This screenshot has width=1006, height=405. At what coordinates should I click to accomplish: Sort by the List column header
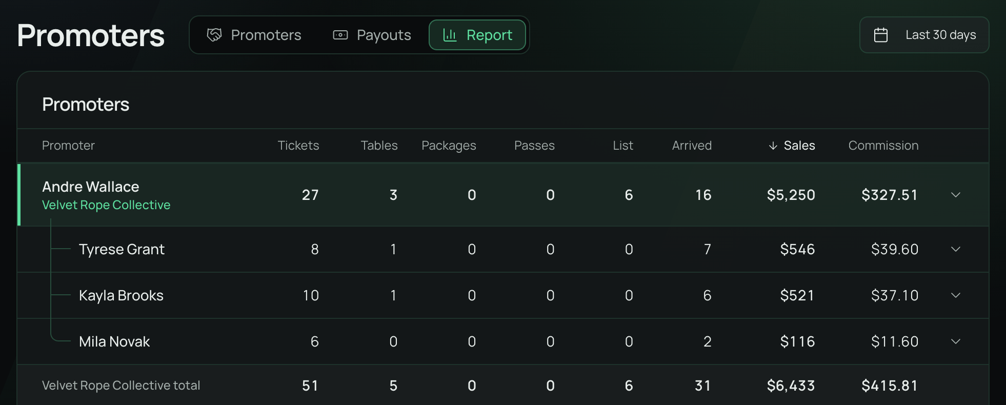(623, 146)
